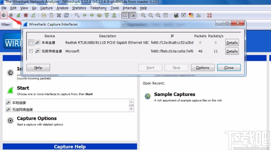271x150 pixels.
Task: Open the Capture menu
Action: coord(46,8)
